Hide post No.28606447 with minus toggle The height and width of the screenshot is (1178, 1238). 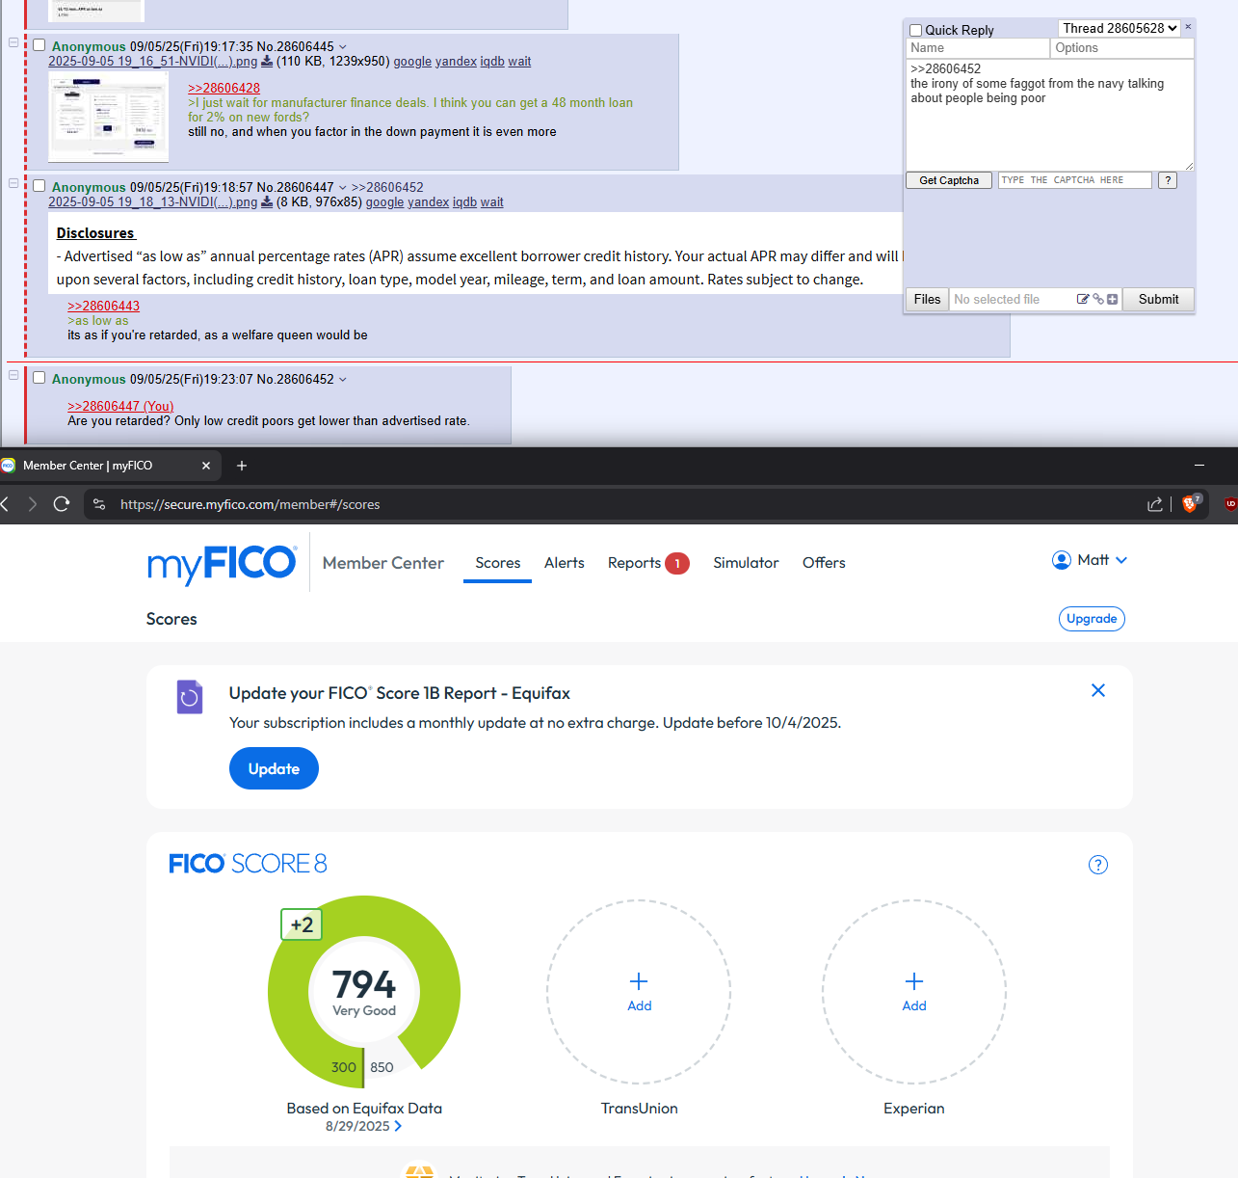point(13,183)
